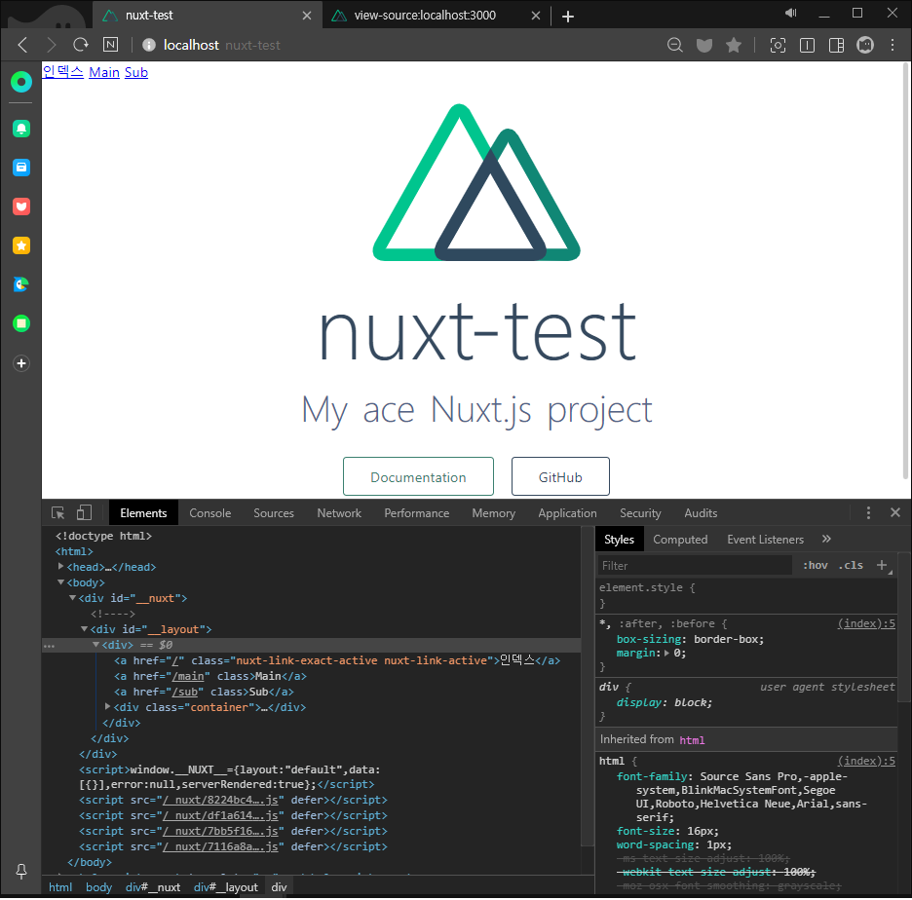Open the Performance tab
Screen dimensions: 912x900
click(x=416, y=512)
